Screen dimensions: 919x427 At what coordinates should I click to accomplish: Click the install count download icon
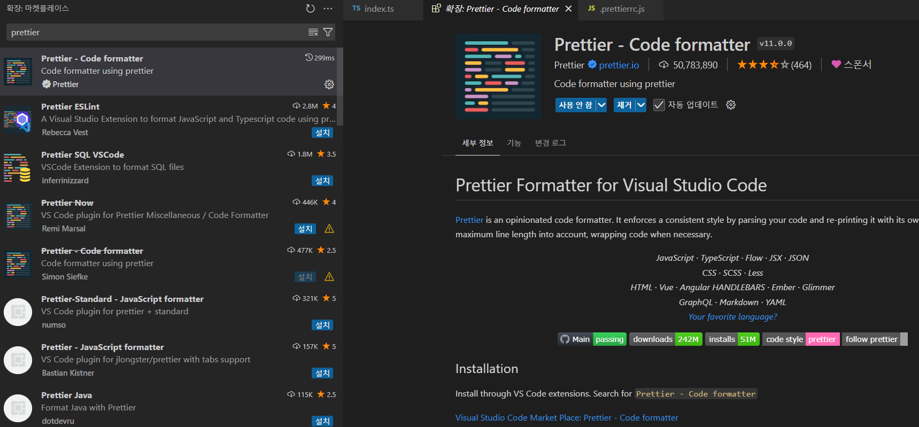coord(664,65)
